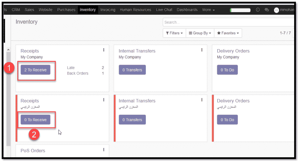298x161 pixels.
Task: Open the activities clock icon in top bar
Action: [x=258, y=10]
